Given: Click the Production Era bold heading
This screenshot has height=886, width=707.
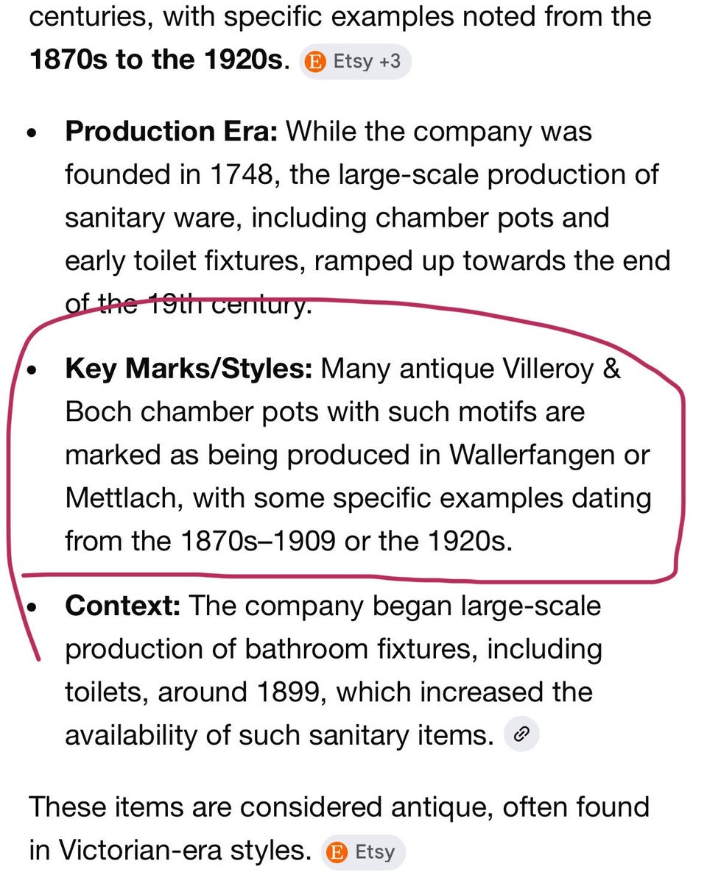Looking at the screenshot, I should click(x=172, y=132).
